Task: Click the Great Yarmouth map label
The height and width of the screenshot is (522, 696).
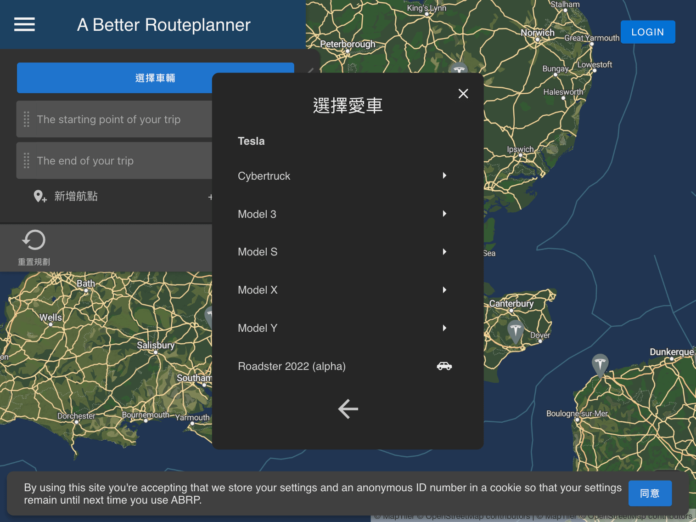Action: click(x=592, y=38)
